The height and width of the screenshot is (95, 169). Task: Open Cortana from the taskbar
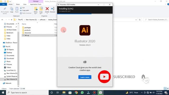(x=52, y=93)
